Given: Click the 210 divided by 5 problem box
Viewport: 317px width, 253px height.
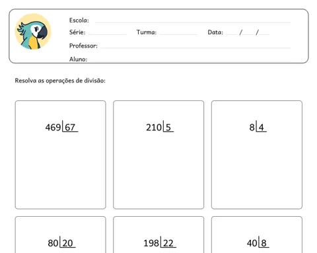Looking at the screenshot, I should pyautogui.click(x=158, y=155).
